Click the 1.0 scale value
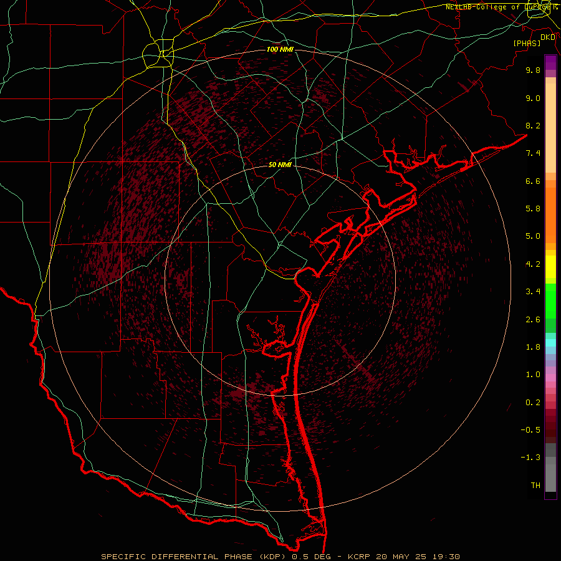Image resolution: width=561 pixels, height=561 pixels. [x=533, y=375]
